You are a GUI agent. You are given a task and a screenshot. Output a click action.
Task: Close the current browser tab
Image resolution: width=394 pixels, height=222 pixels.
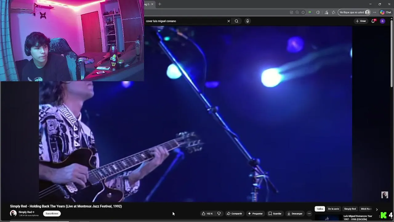pyautogui.click(x=152, y=4)
